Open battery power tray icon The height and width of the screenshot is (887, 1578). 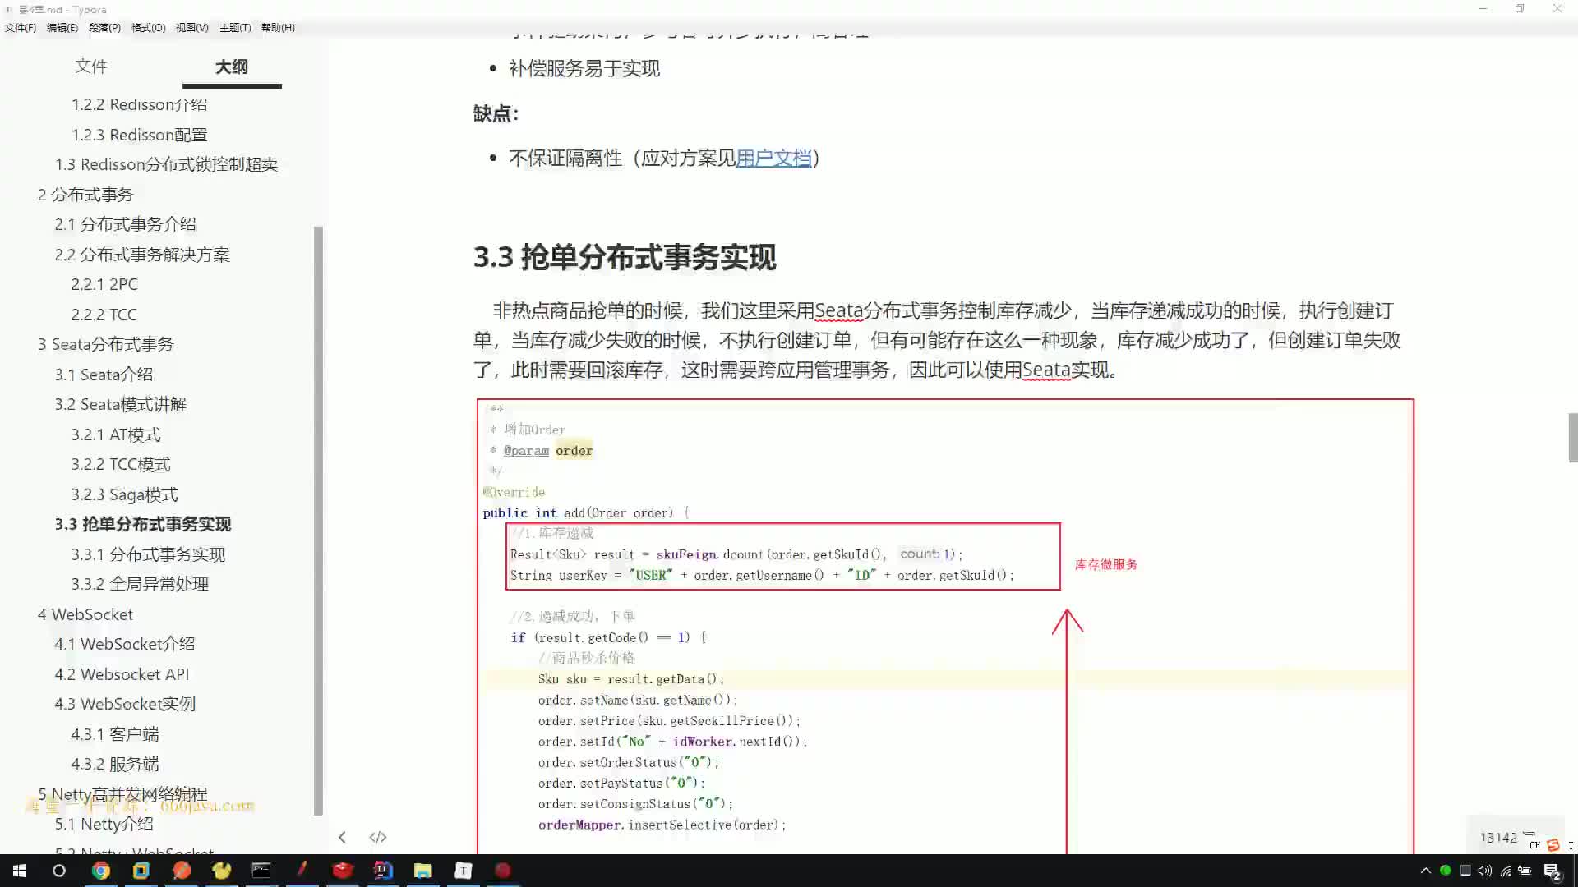pos(1525,871)
